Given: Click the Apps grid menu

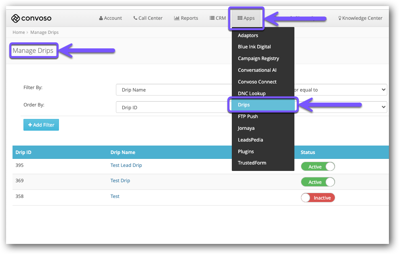Looking at the screenshot, I should (x=246, y=18).
